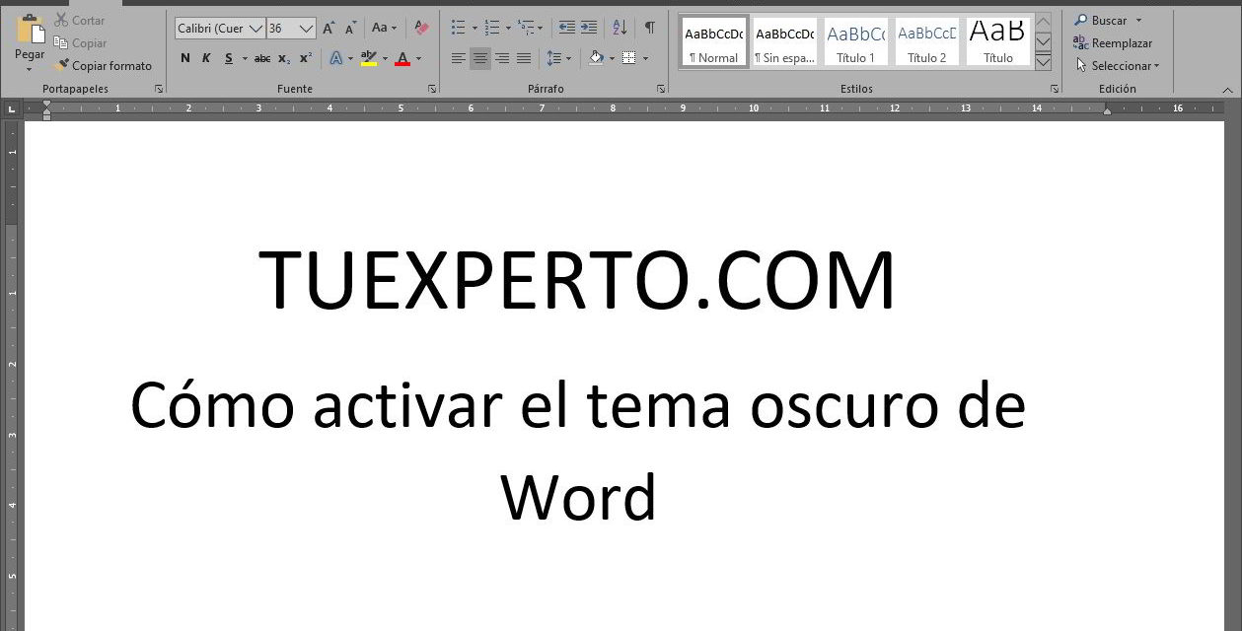
Task: Decrease the paragraph indent
Action: (x=566, y=28)
